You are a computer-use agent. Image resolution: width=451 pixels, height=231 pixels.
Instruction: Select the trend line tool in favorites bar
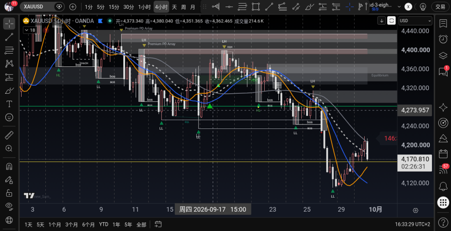point(269,7)
